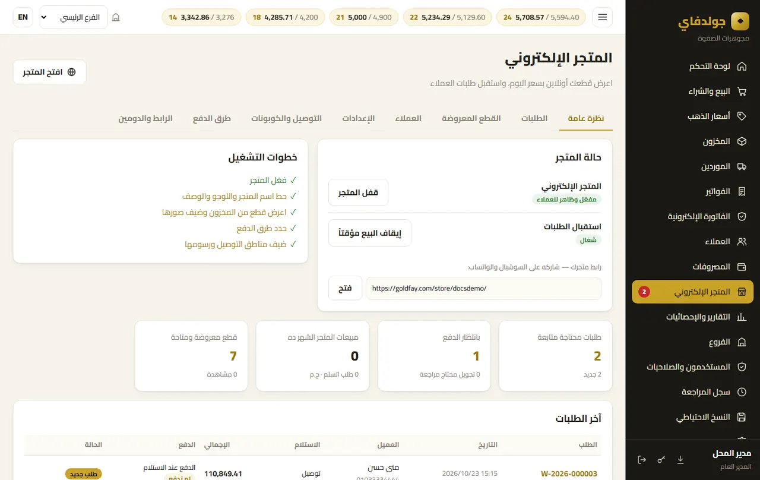
Task: Switch to the الطلبات tab
Action: (x=534, y=118)
